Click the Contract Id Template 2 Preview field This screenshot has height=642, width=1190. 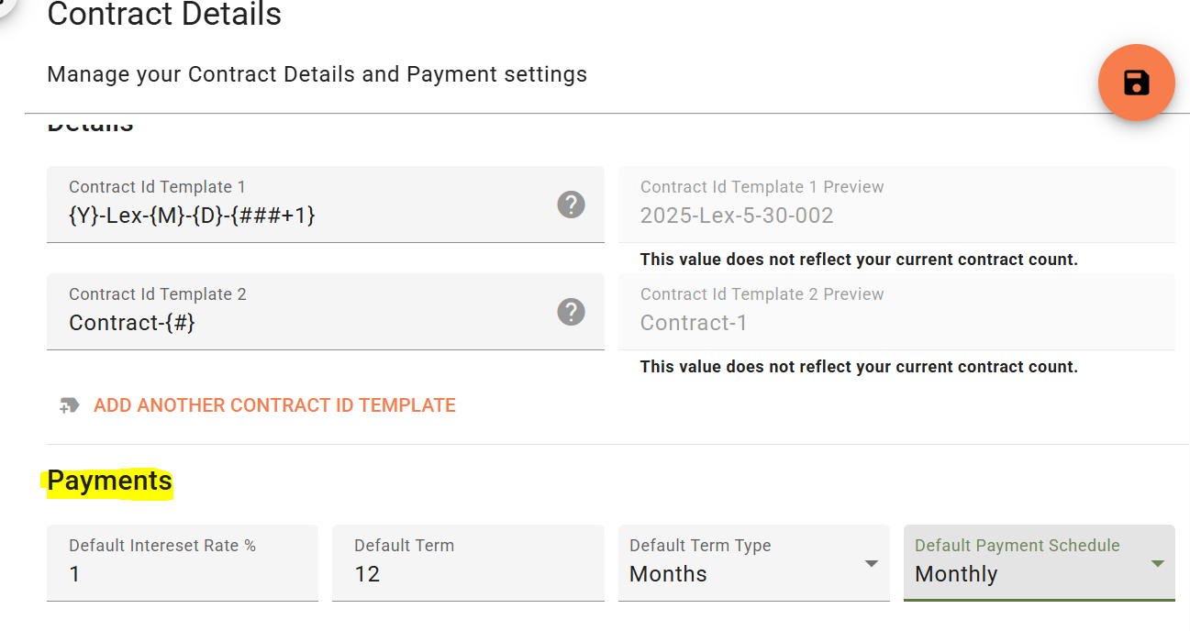pyautogui.click(x=896, y=312)
